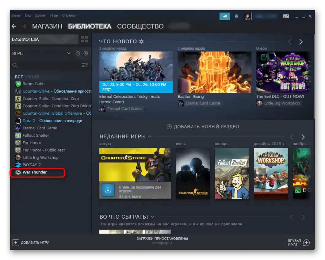Open Bastion Rising news thumbnail
Image resolution: width=325 pixels, height=260 pixels.
pyautogui.click(x=215, y=72)
